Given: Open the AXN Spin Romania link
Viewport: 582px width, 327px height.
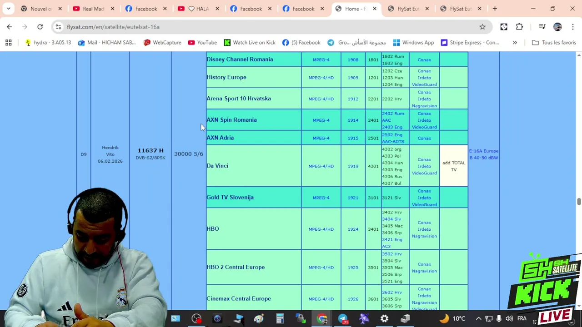Looking at the screenshot, I should pyautogui.click(x=231, y=120).
